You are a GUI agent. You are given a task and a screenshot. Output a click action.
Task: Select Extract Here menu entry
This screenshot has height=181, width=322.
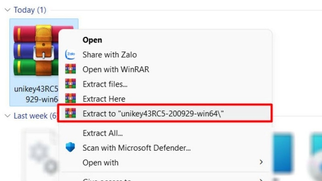click(x=104, y=99)
